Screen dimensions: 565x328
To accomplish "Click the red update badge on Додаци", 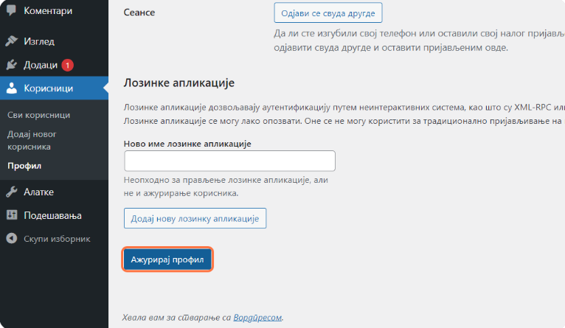I will 67,65.
